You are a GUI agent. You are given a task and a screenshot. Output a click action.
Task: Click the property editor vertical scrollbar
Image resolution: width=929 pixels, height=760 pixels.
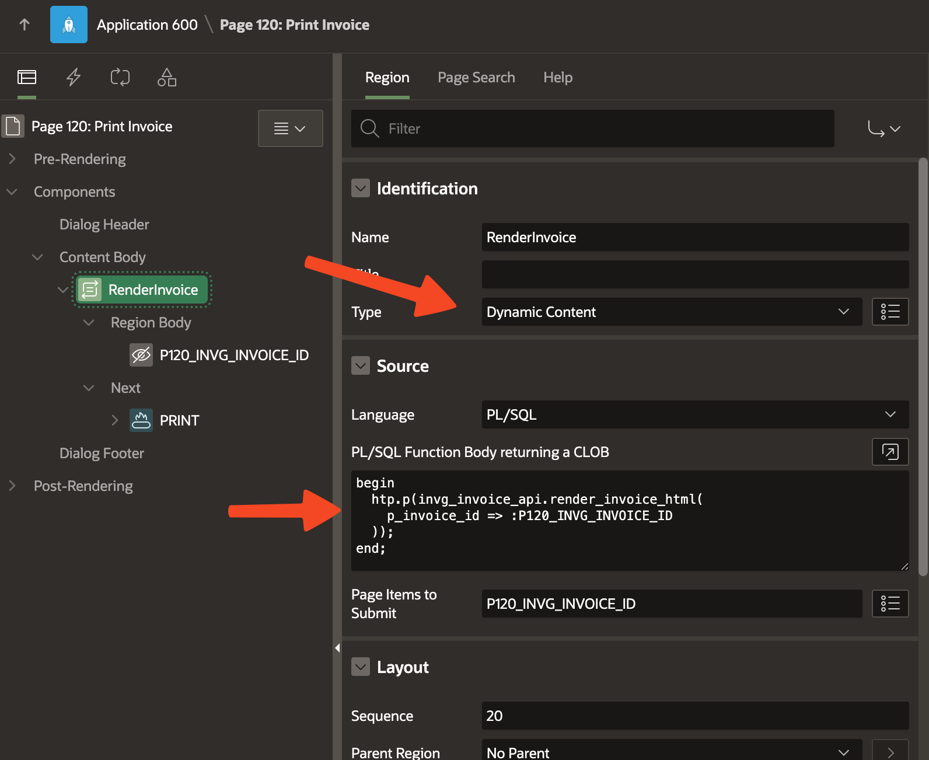pyautogui.click(x=923, y=367)
